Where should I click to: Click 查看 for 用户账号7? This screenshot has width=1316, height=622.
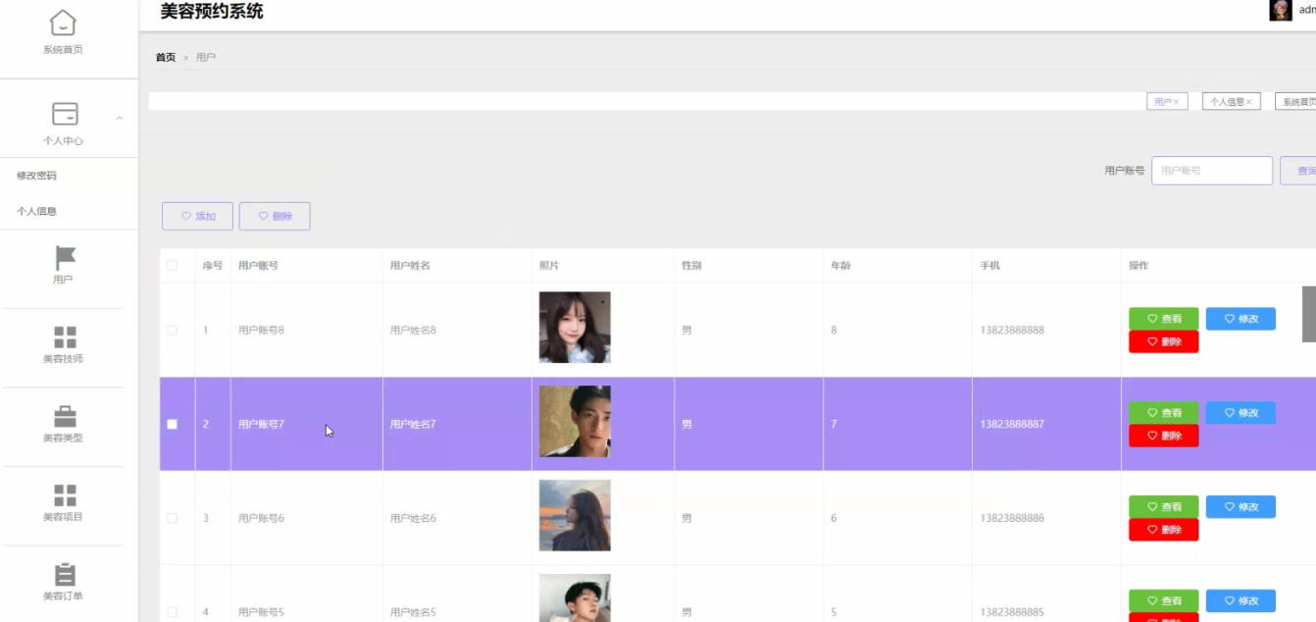1164,413
